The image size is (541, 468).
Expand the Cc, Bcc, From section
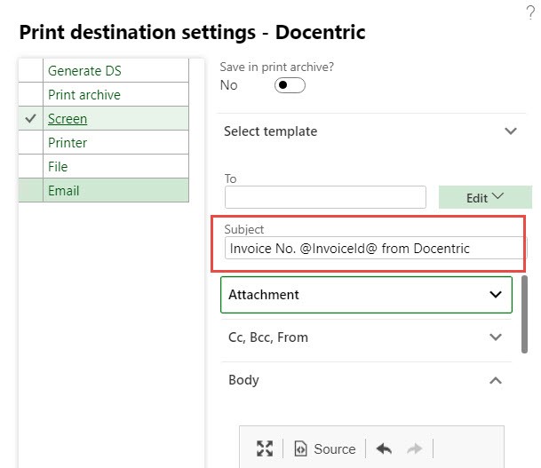[496, 337]
